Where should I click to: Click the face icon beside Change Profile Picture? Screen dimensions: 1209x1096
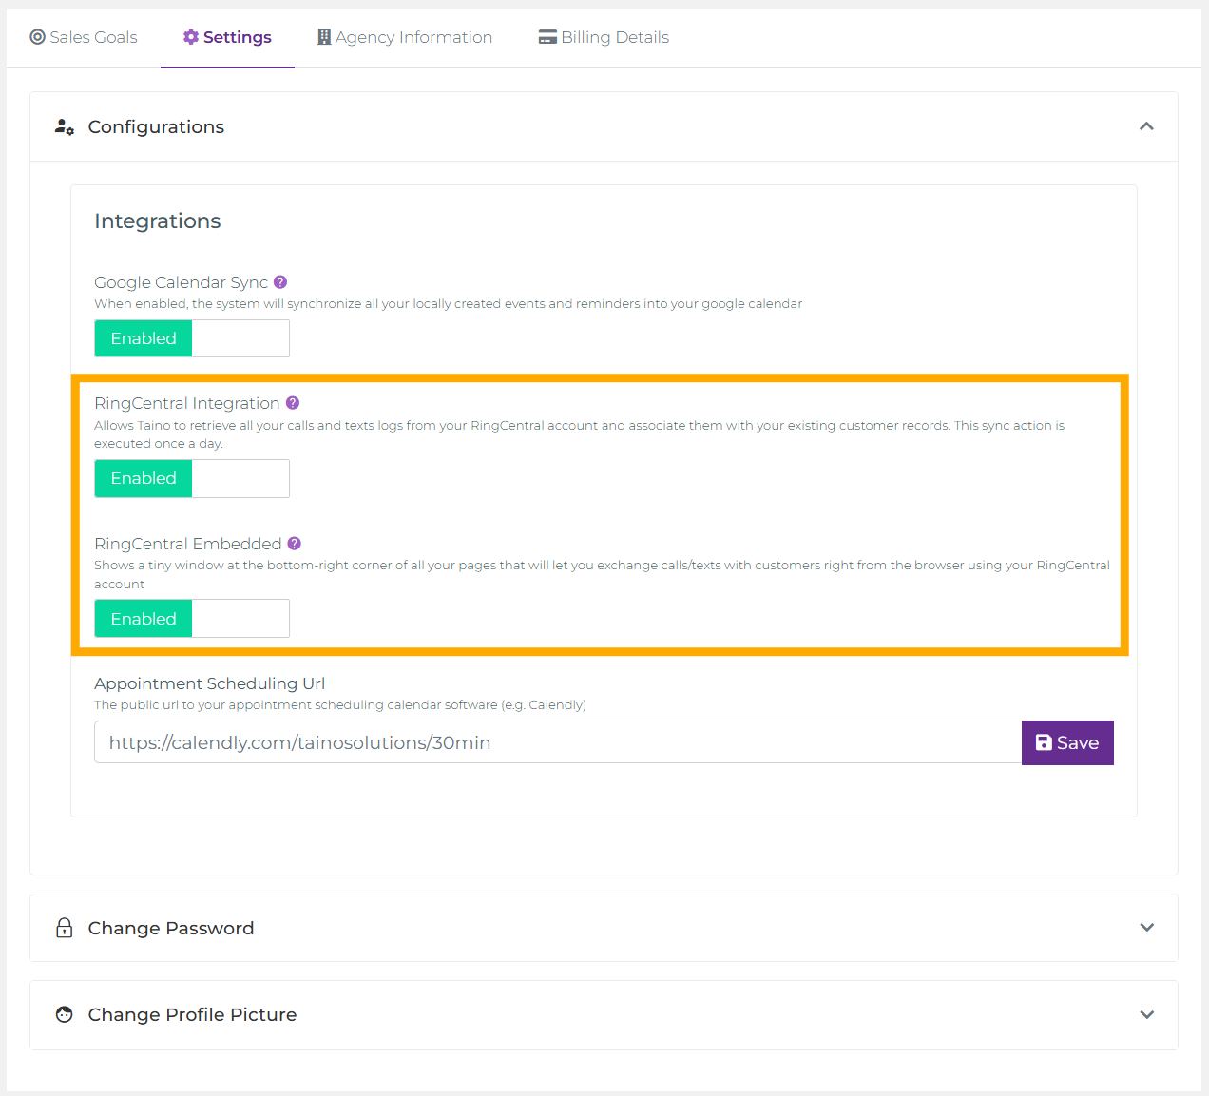(x=64, y=1014)
